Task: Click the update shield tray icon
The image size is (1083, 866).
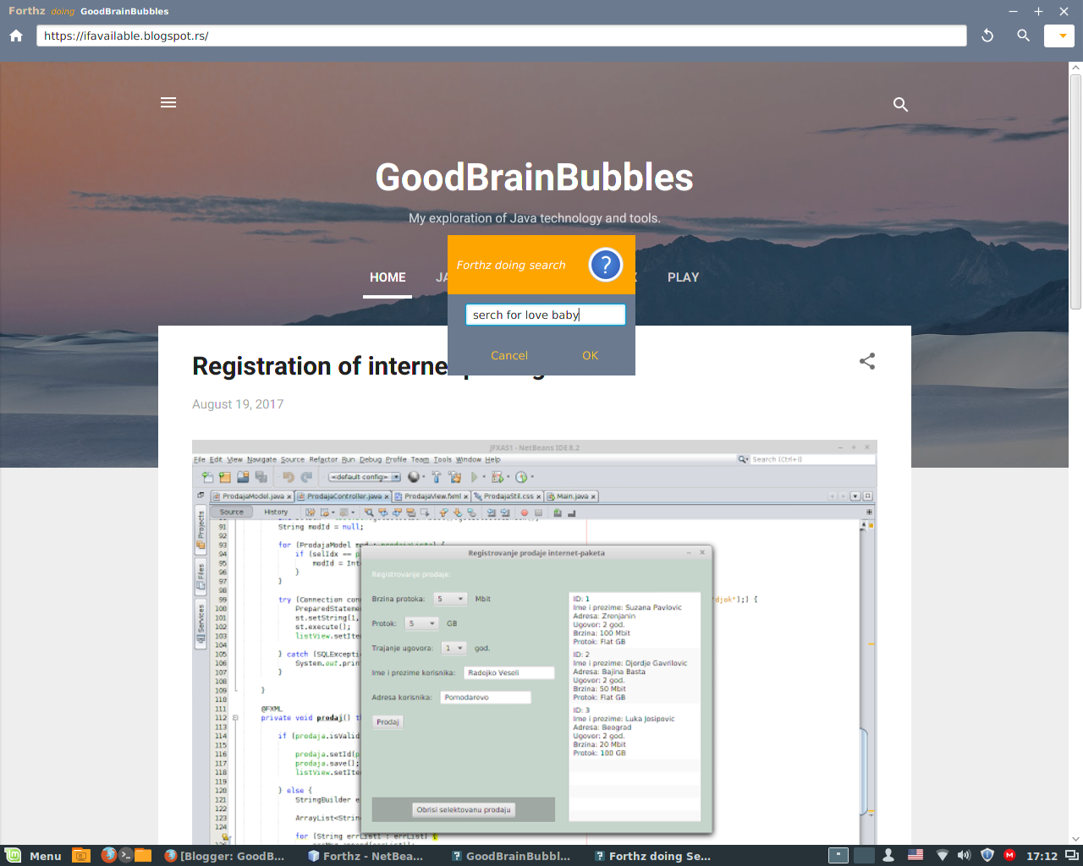Action: click(987, 855)
